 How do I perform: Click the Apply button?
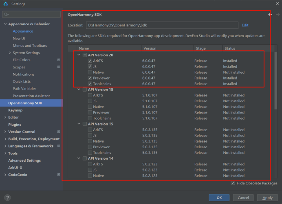[267, 198]
